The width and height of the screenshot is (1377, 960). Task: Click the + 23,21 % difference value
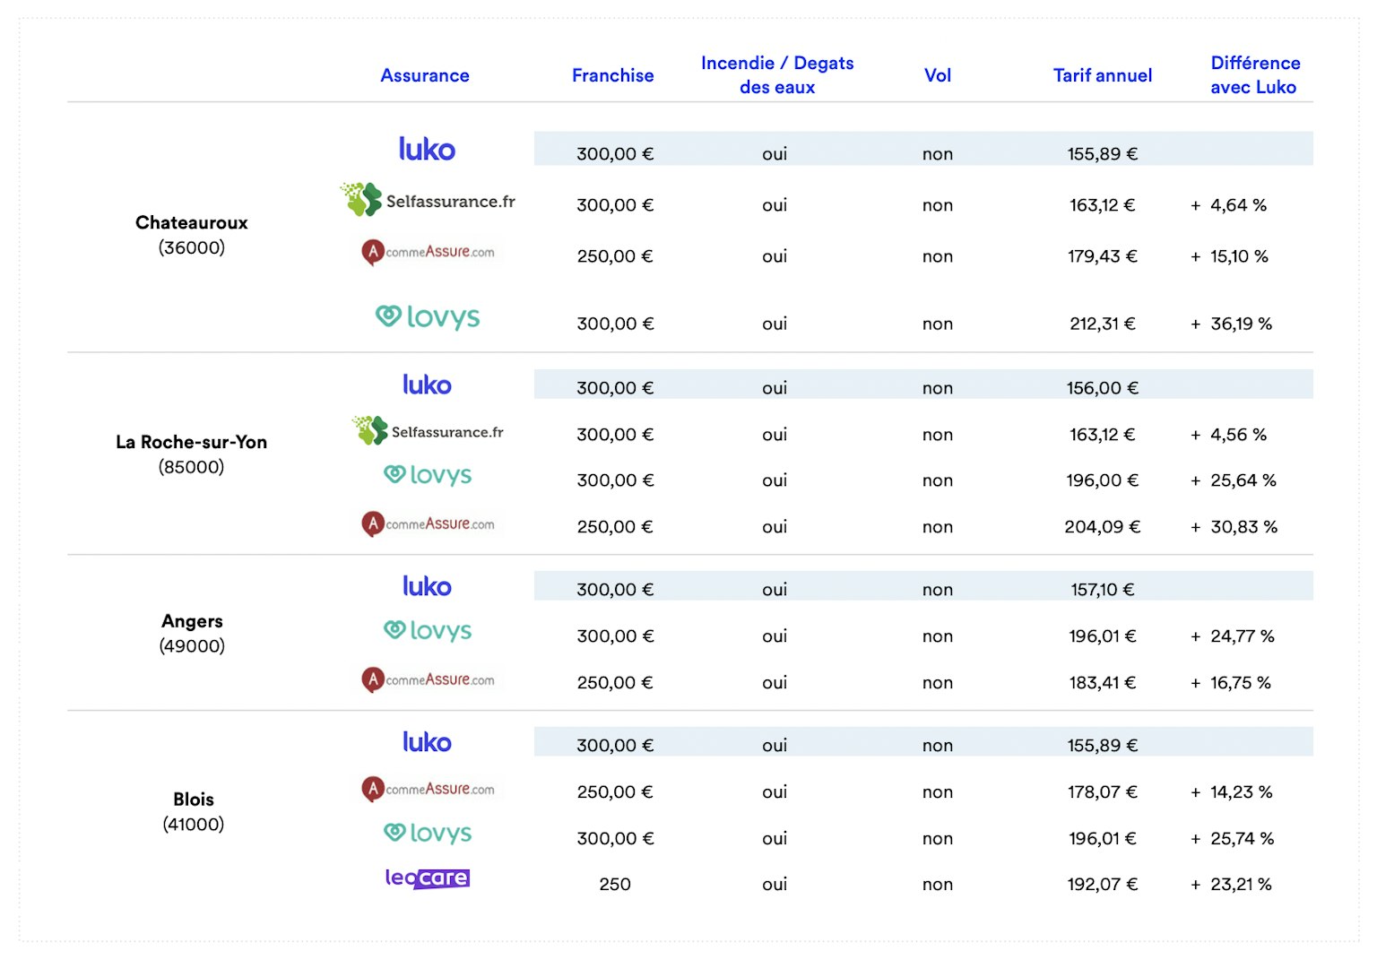[x=1232, y=885]
